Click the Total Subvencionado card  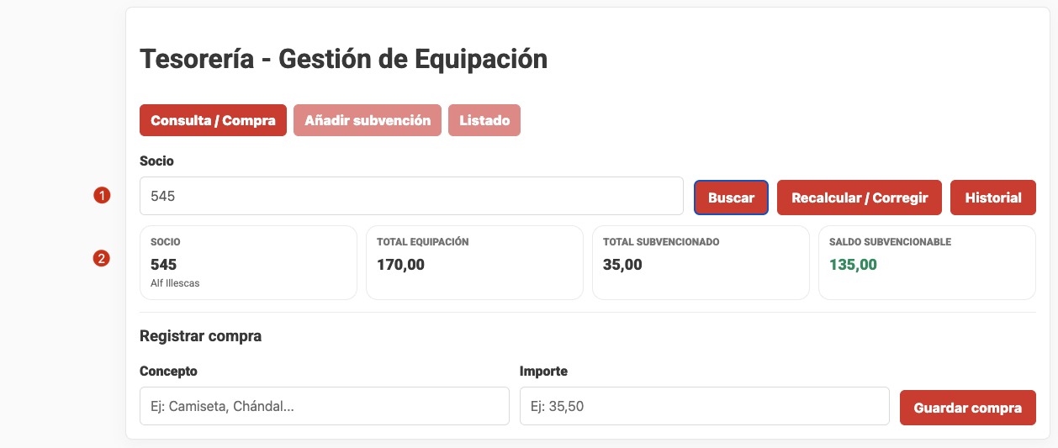(x=701, y=262)
